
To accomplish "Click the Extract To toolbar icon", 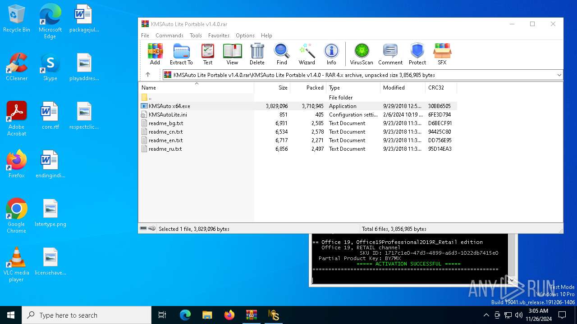I will click(181, 54).
